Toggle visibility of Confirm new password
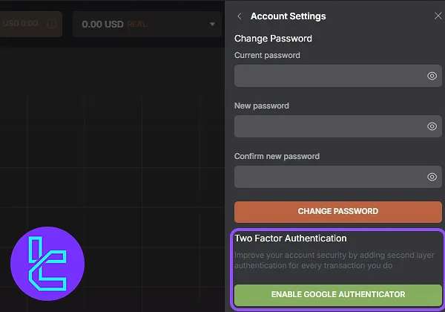The image size is (445, 312). [432, 177]
